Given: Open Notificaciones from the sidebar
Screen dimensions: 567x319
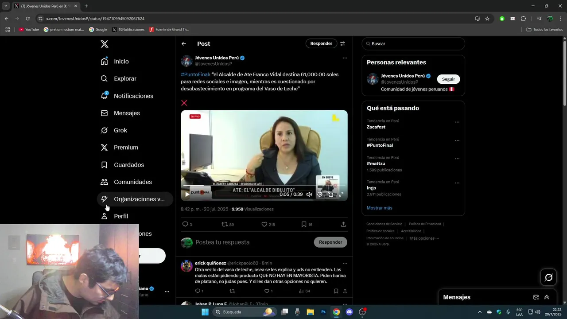Looking at the screenshot, I should (x=127, y=96).
